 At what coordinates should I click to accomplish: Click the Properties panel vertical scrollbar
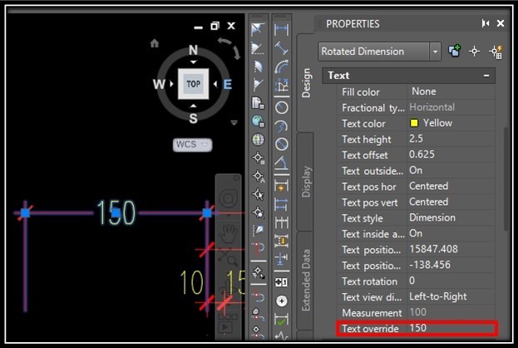click(x=506, y=179)
